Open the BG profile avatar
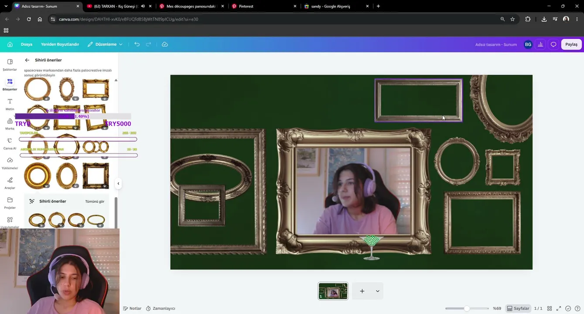Image resolution: width=584 pixels, height=314 pixels. point(528,44)
